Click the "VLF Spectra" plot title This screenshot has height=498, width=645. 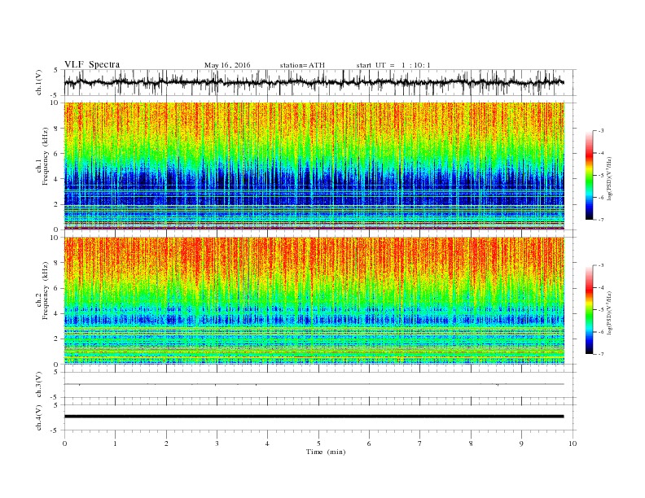click(x=92, y=64)
